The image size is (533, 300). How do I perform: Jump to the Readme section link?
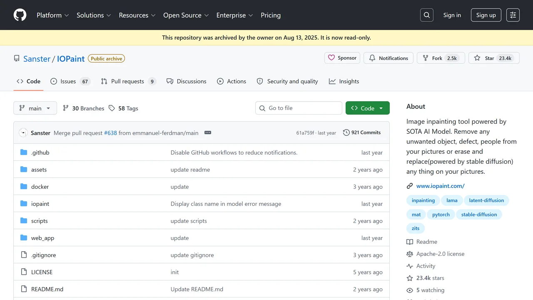point(422,242)
